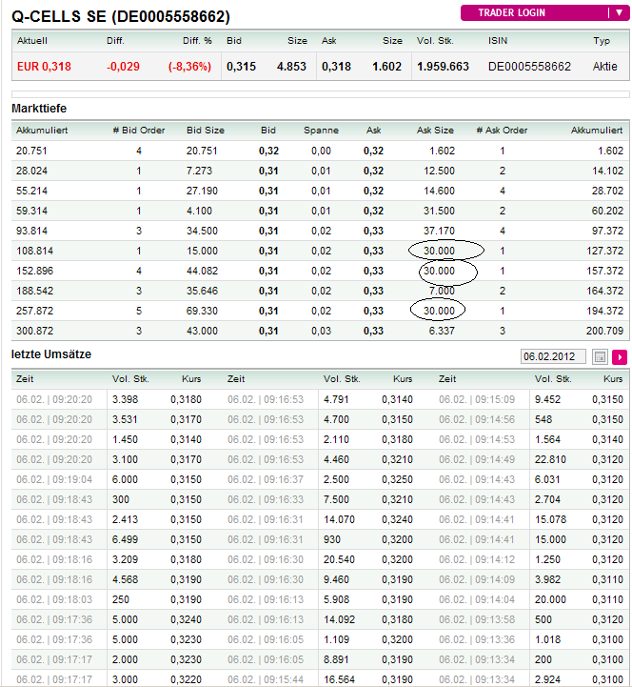Click bid size 69.330 in order book
The image size is (632, 687).
[207, 311]
